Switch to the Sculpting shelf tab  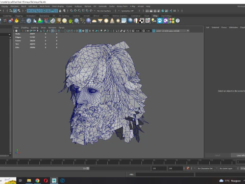click(7, 16)
